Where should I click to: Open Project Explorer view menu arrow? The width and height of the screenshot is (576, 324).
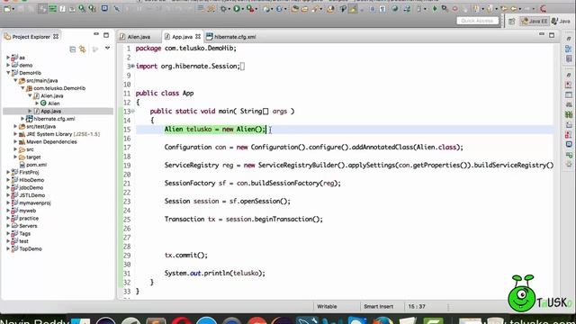107,49
